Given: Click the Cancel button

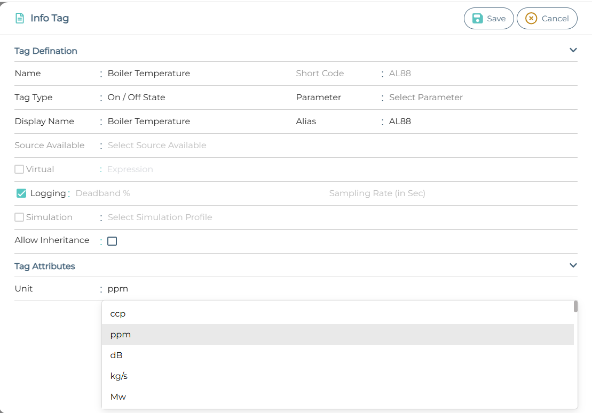Looking at the screenshot, I should [547, 18].
